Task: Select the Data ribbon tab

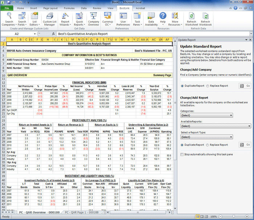Action: 84,8
